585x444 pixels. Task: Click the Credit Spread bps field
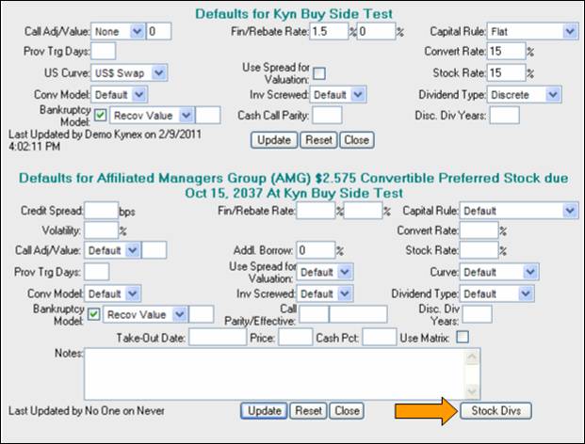pyautogui.click(x=102, y=211)
